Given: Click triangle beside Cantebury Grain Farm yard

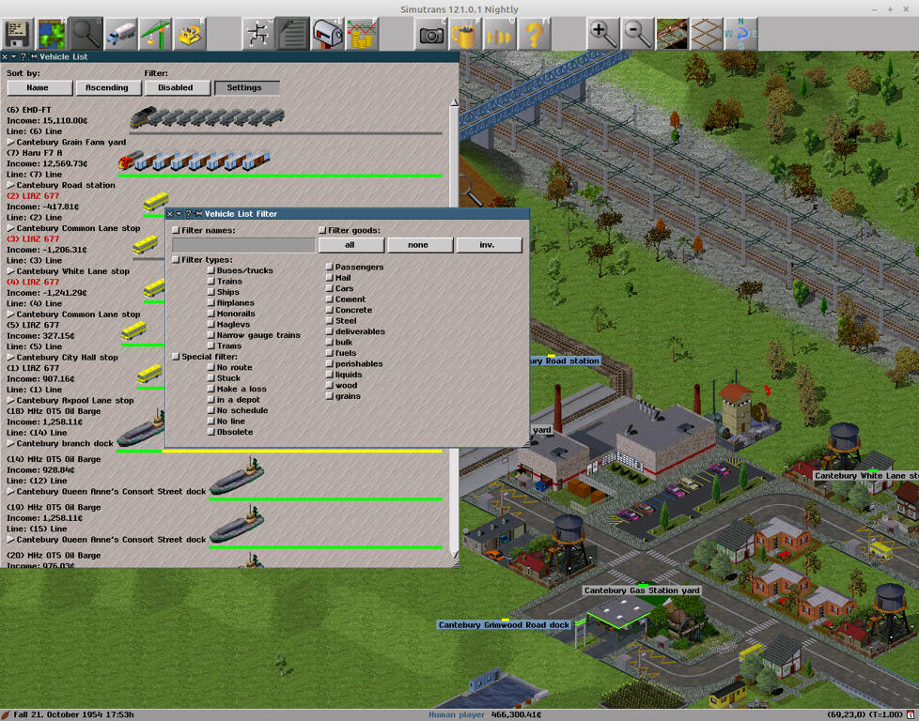Looking at the screenshot, I should pos(10,142).
